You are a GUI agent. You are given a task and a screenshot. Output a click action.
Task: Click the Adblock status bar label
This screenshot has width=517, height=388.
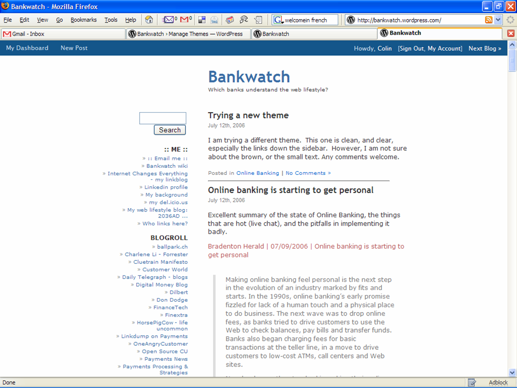point(498,382)
